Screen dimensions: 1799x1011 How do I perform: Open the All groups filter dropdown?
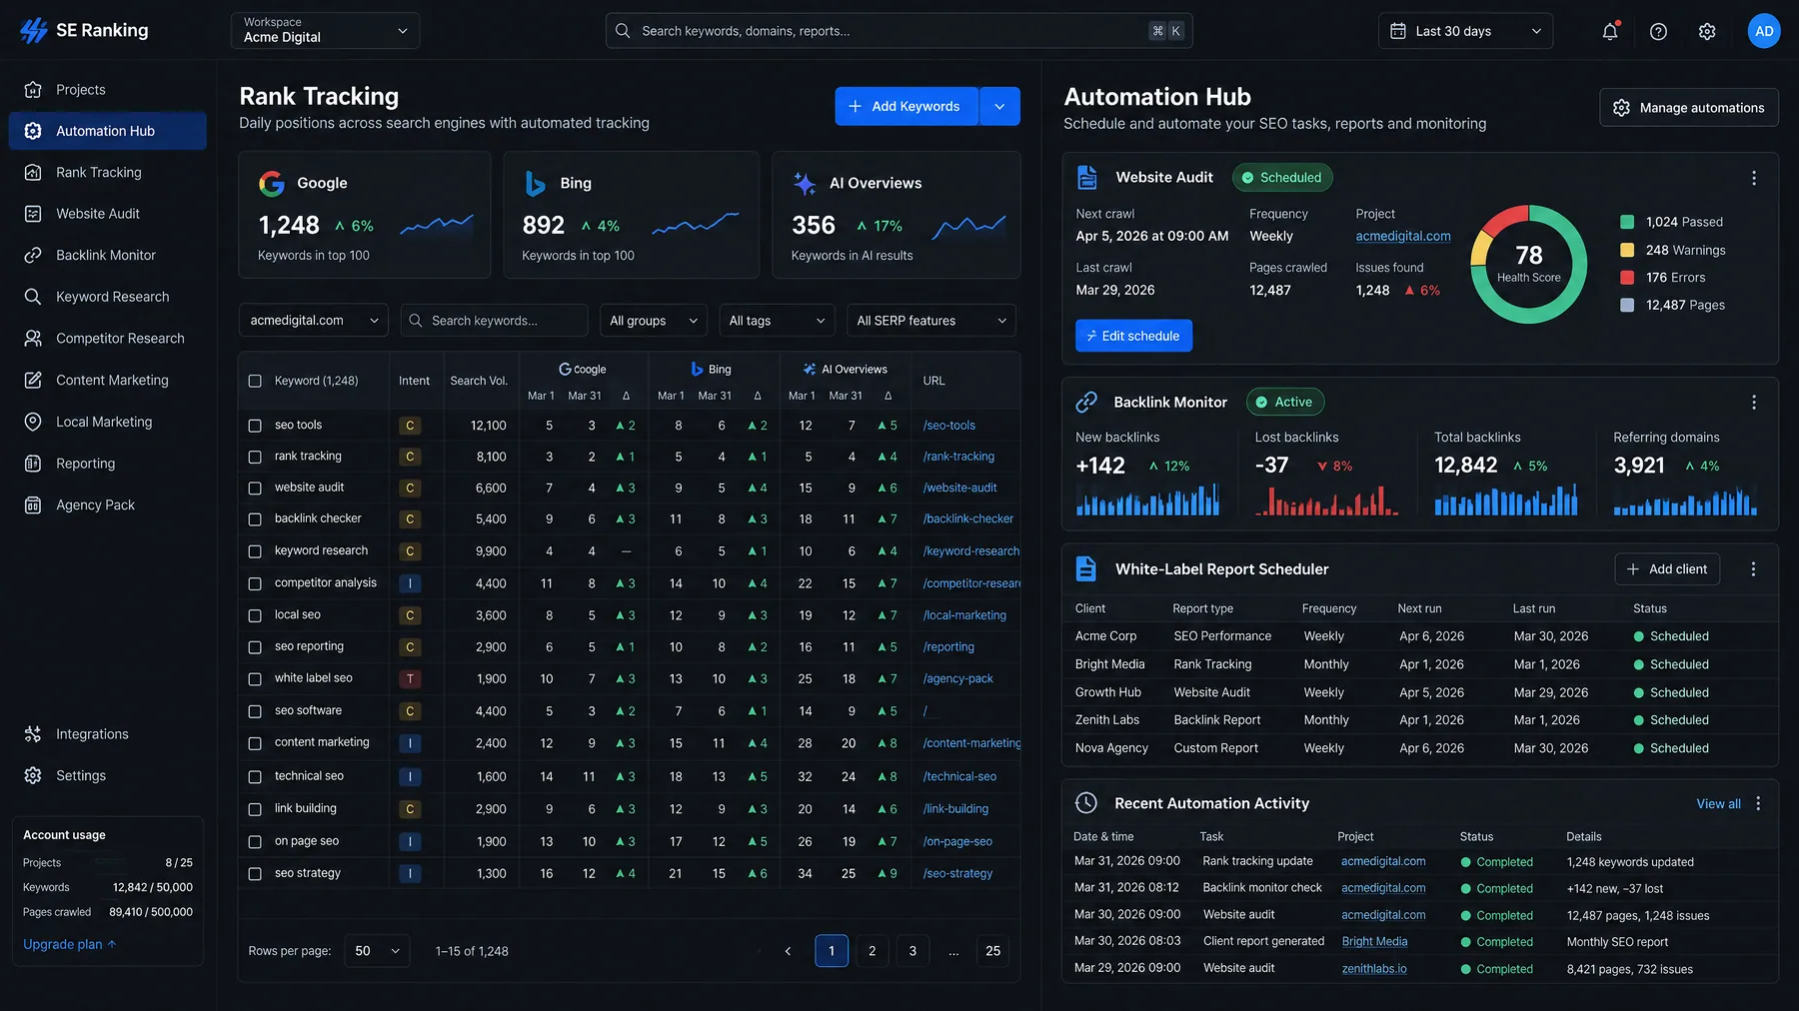pyautogui.click(x=653, y=321)
